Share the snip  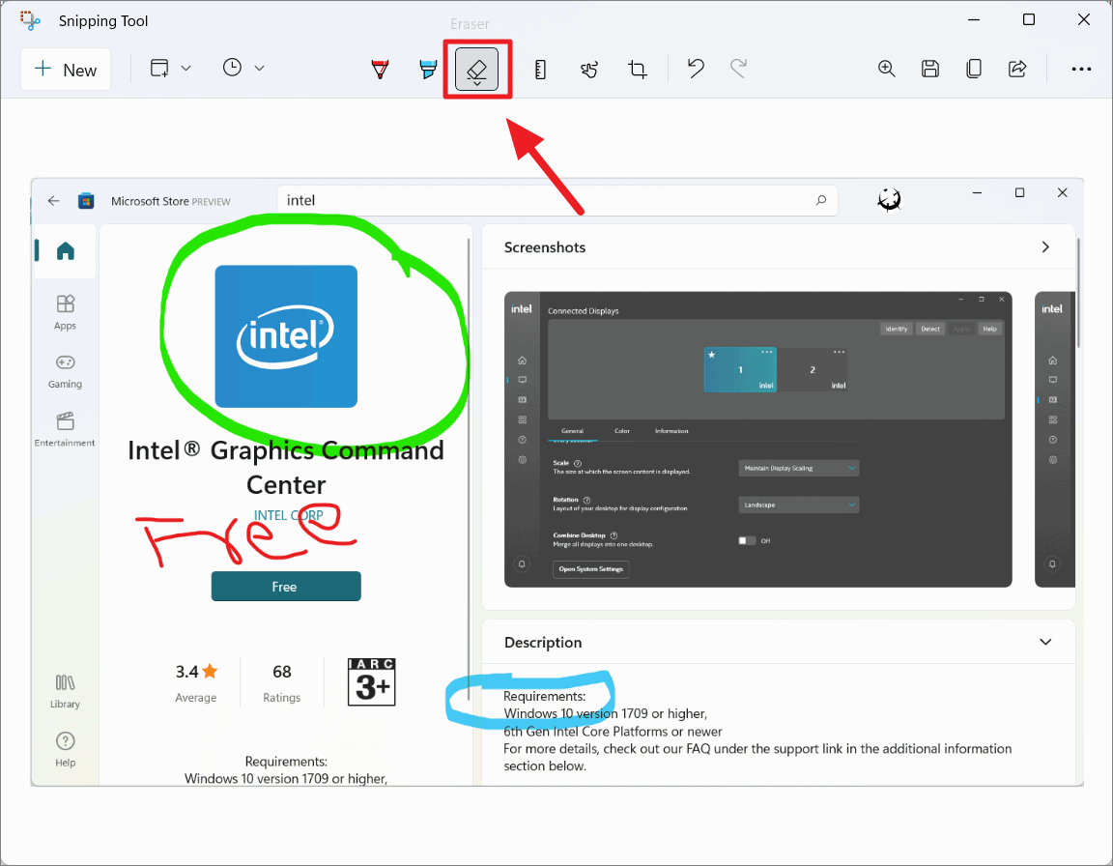1017,69
